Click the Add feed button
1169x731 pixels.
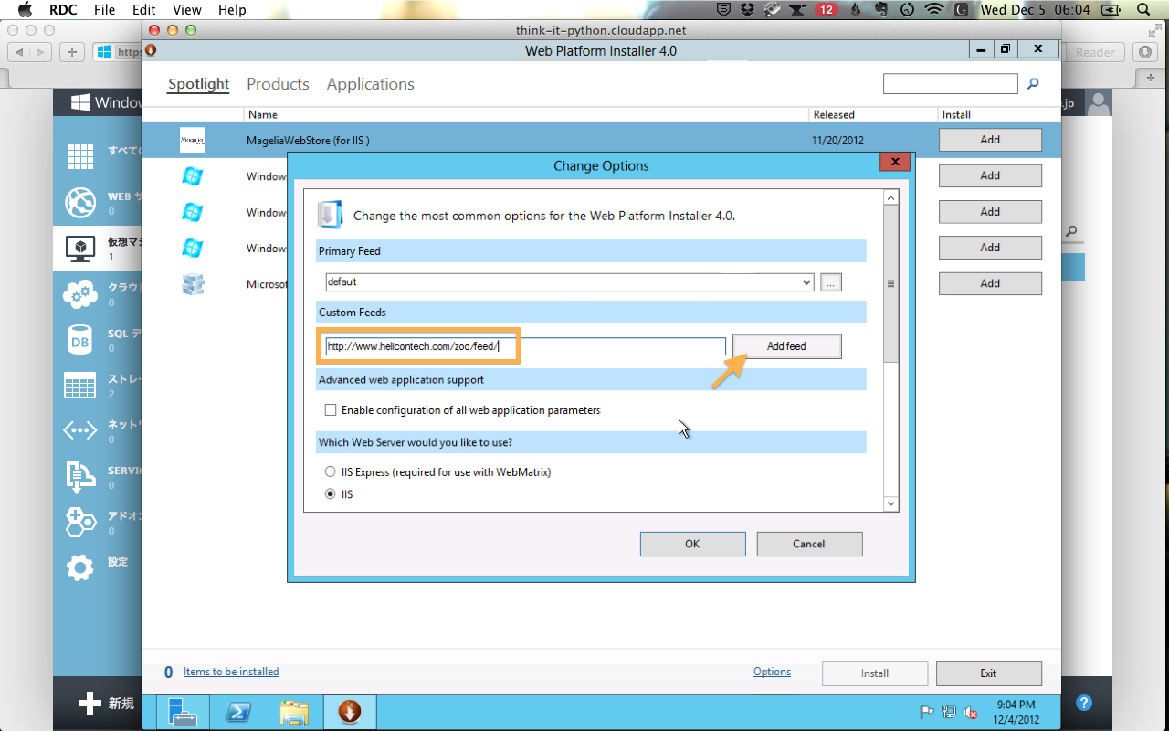786,346
